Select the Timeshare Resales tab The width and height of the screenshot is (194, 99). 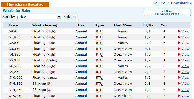[x=25, y=4]
